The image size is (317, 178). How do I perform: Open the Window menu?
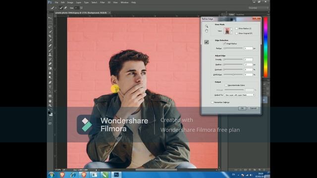pos(124,2)
